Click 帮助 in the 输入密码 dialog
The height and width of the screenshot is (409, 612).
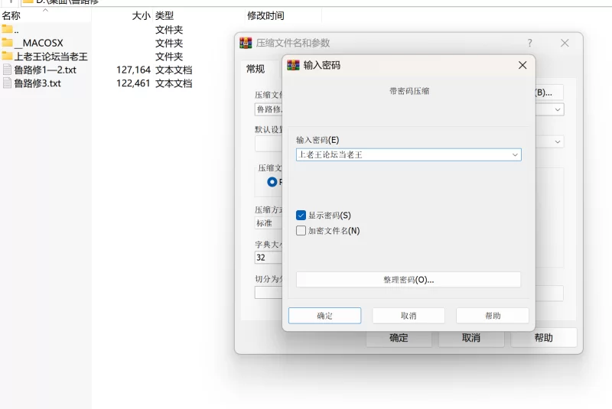pyautogui.click(x=493, y=316)
